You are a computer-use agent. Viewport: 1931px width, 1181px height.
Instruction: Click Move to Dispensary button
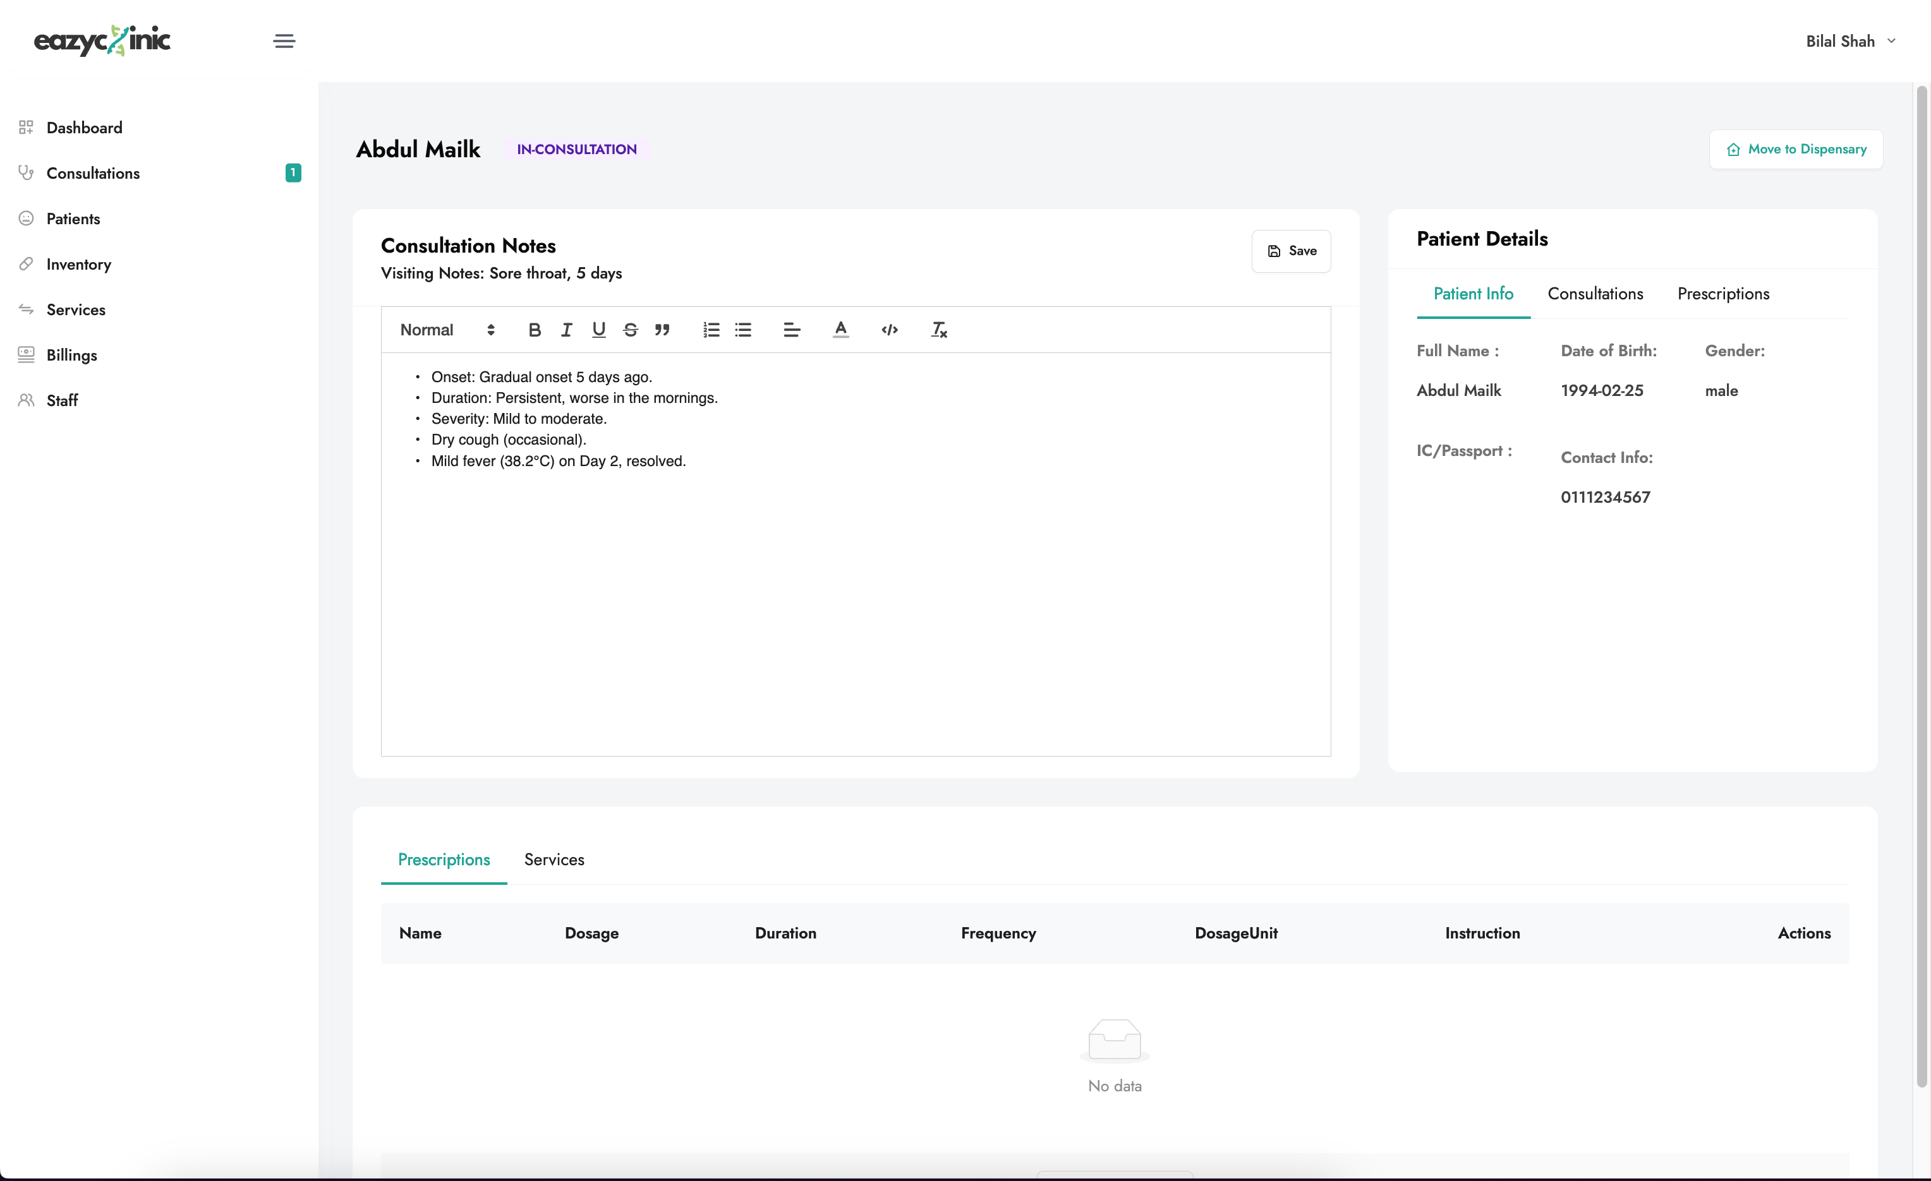1795,149
